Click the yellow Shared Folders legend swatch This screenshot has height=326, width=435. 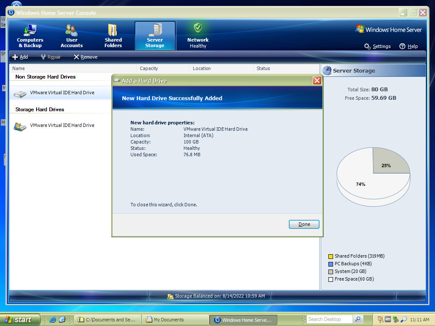330,256
